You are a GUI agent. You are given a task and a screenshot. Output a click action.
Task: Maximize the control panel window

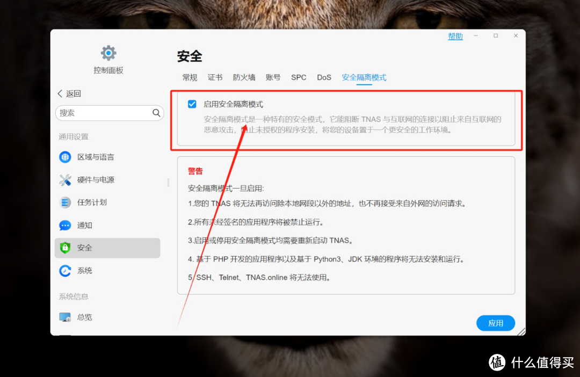[496, 35]
